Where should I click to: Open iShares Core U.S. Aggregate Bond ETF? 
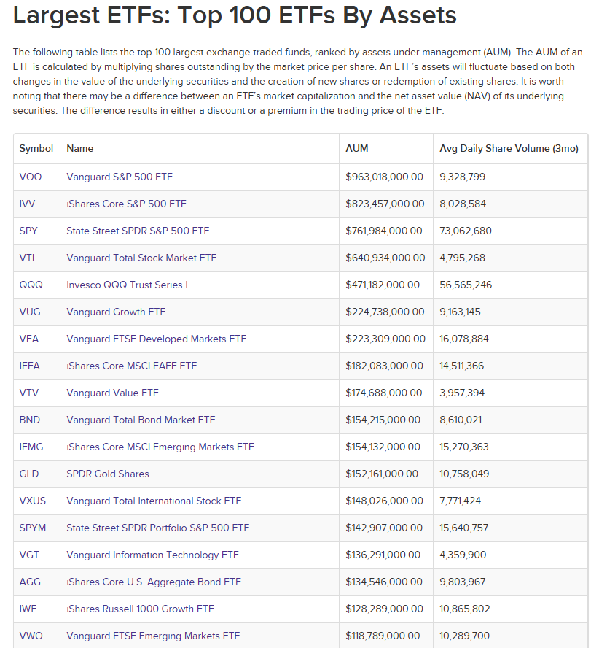[x=154, y=582]
